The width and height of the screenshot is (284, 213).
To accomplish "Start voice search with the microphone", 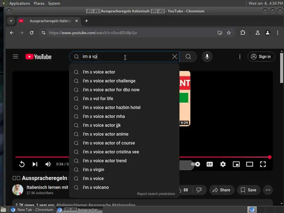I will [x=207, y=57].
